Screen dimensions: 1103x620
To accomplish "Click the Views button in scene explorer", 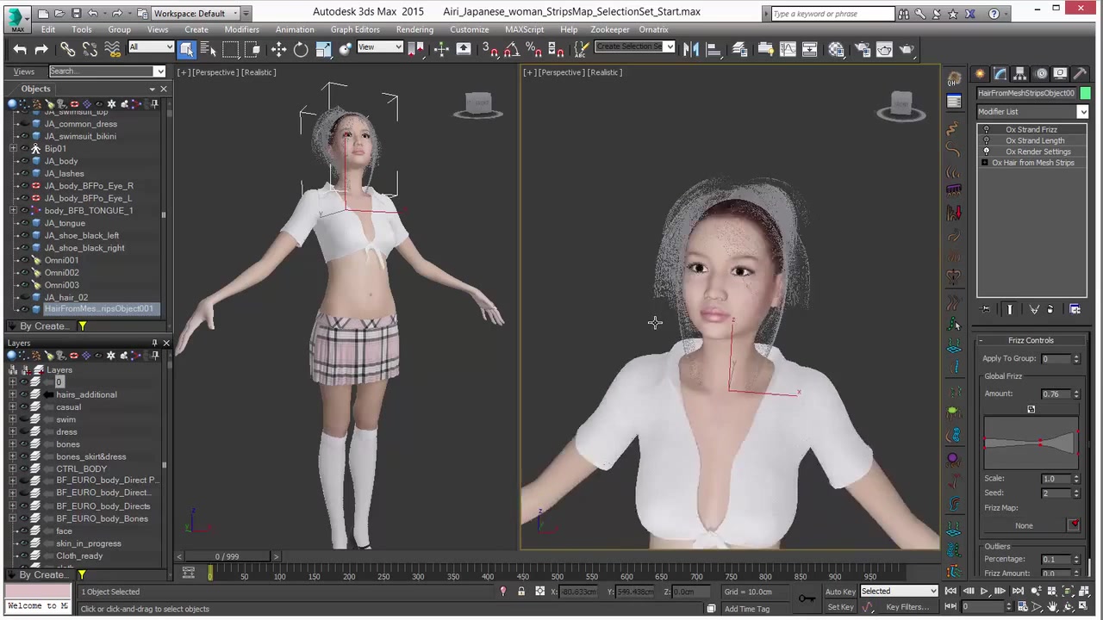I will coord(24,71).
